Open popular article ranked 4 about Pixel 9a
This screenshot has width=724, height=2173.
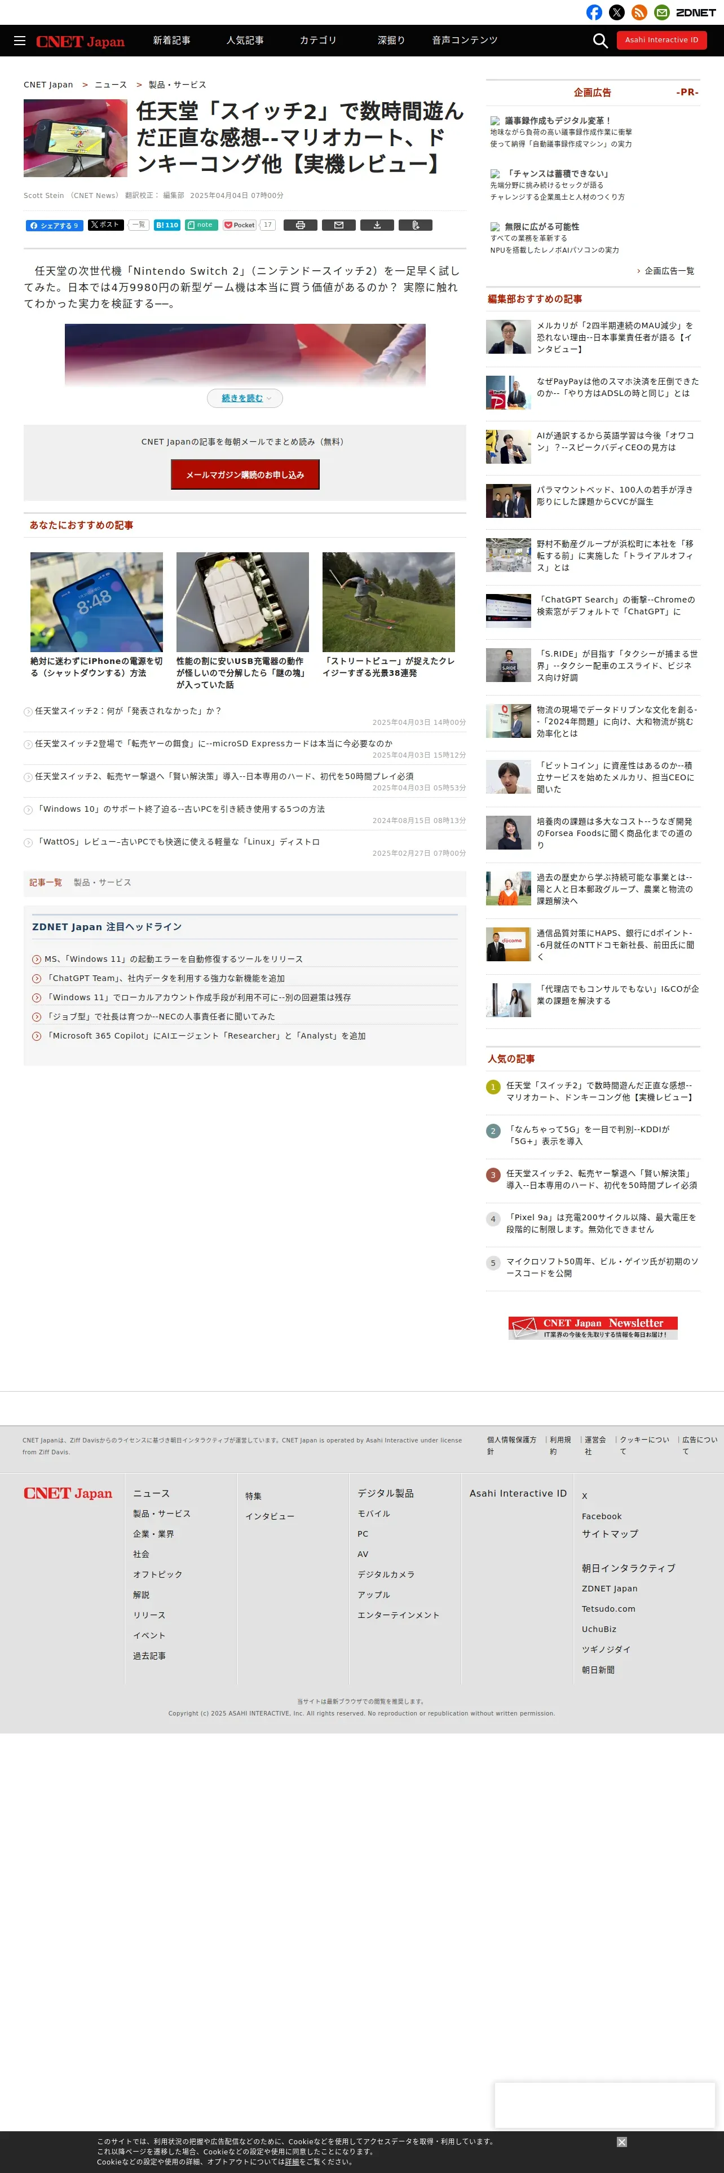601,1223
